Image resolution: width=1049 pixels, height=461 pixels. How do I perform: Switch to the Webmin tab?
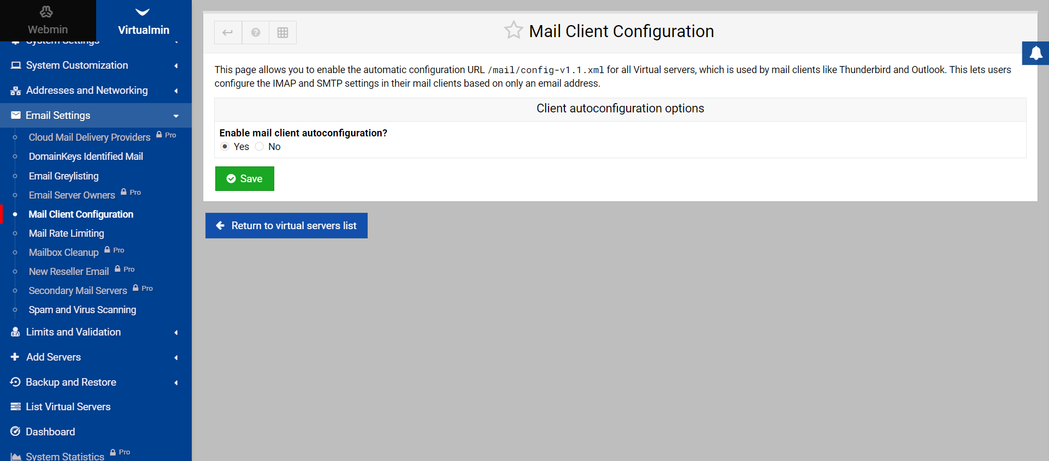(48, 21)
